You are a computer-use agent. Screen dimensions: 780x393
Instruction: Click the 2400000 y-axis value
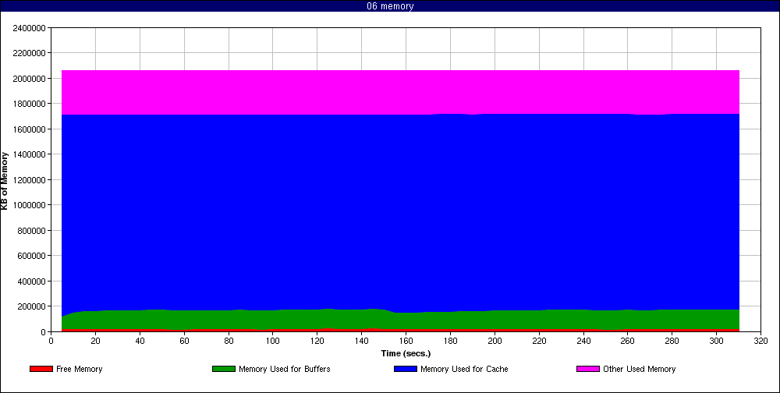pos(30,28)
